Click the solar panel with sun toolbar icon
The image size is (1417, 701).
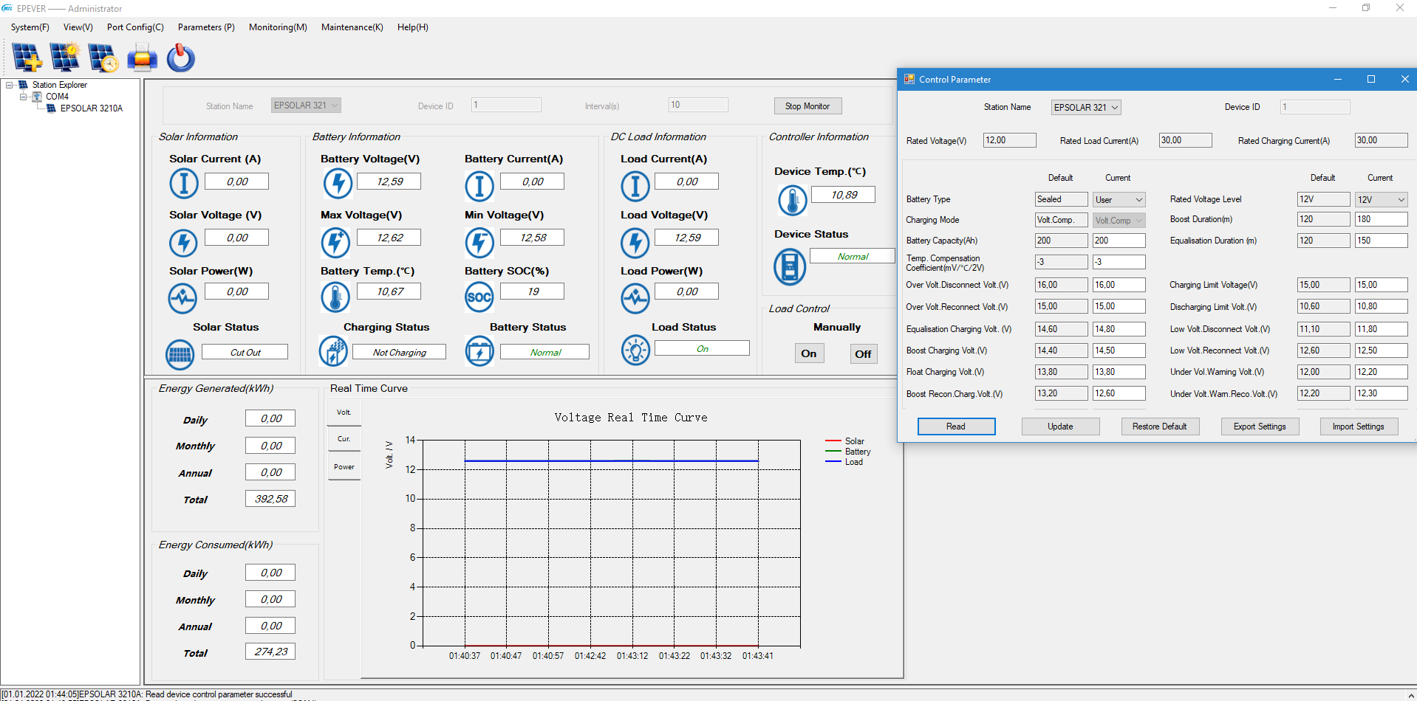[65, 58]
